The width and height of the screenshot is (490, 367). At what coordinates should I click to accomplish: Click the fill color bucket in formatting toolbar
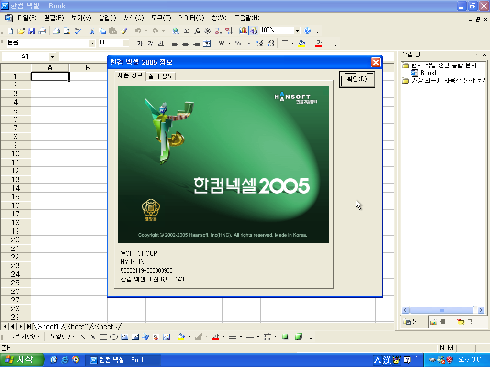pyautogui.click(x=301, y=43)
